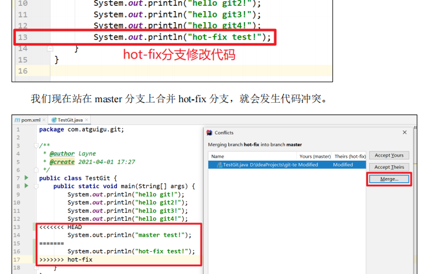This screenshot has width=430, height=274.
Task: Click the run gutter icon beside main method
Action: (x=26, y=186)
